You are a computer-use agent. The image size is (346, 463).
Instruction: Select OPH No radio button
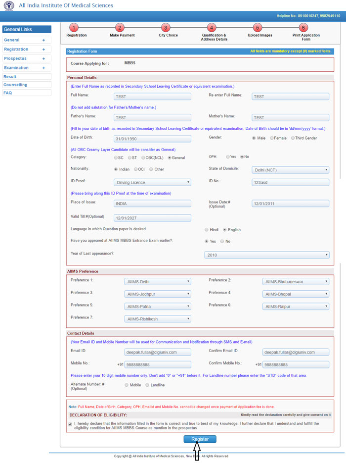click(x=242, y=157)
